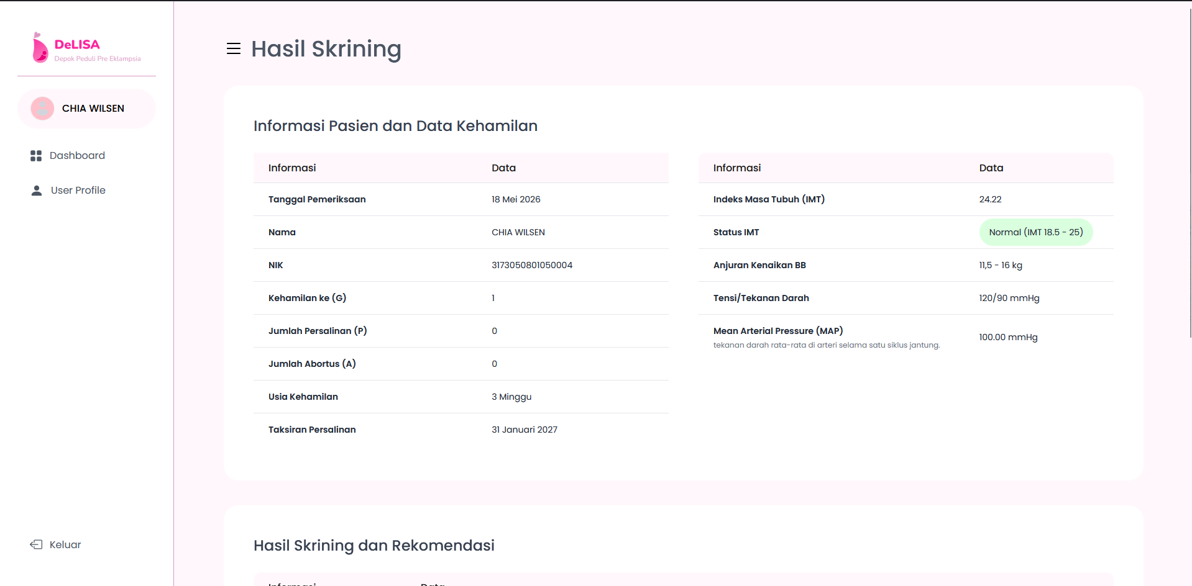Click the Indeks Masa Tubuh (IMT) label
This screenshot has height=586, width=1192.
pyautogui.click(x=769, y=199)
